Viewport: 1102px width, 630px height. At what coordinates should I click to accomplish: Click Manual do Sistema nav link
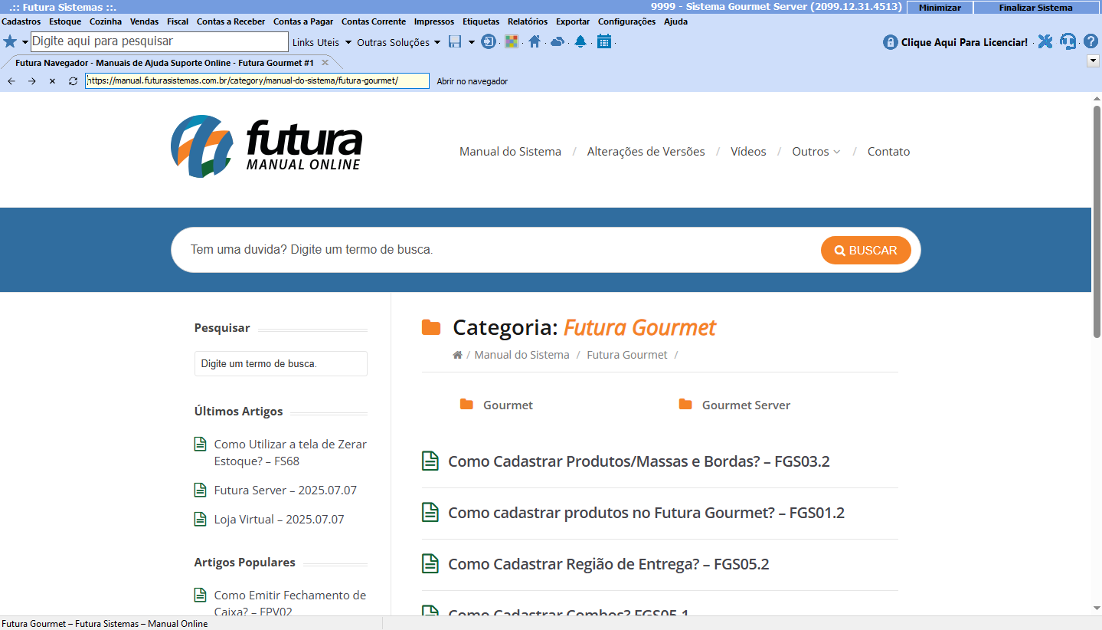tap(510, 152)
